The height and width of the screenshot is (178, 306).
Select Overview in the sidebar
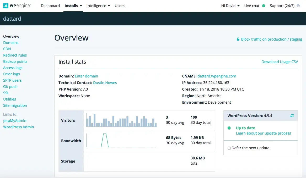(x=11, y=36)
